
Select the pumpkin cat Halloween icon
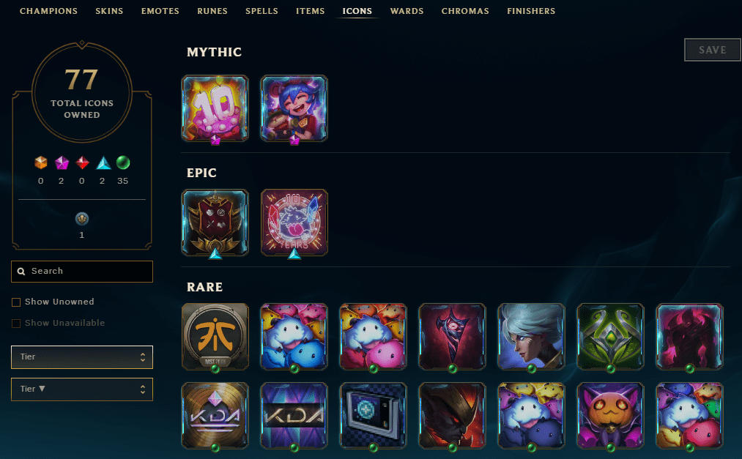610,416
